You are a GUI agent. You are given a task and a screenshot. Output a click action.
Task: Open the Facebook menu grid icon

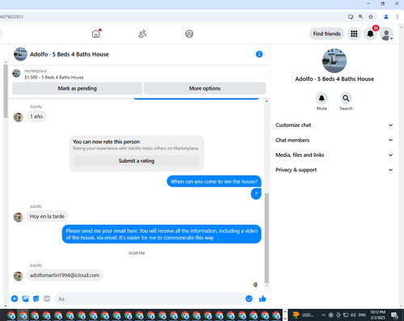pos(354,34)
